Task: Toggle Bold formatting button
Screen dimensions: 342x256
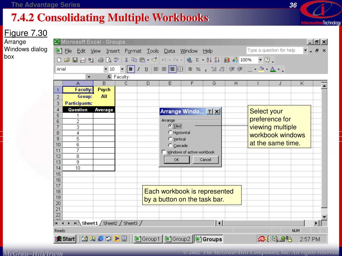Action: [131, 69]
